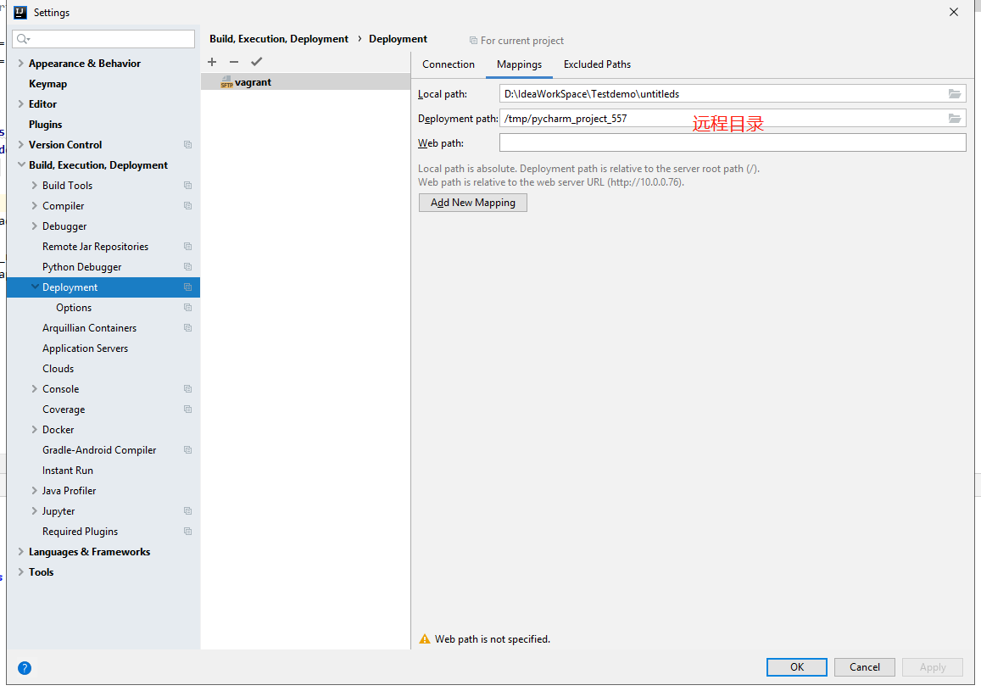Open Keymap settings
Screen dimensions: 981x691
click(47, 84)
